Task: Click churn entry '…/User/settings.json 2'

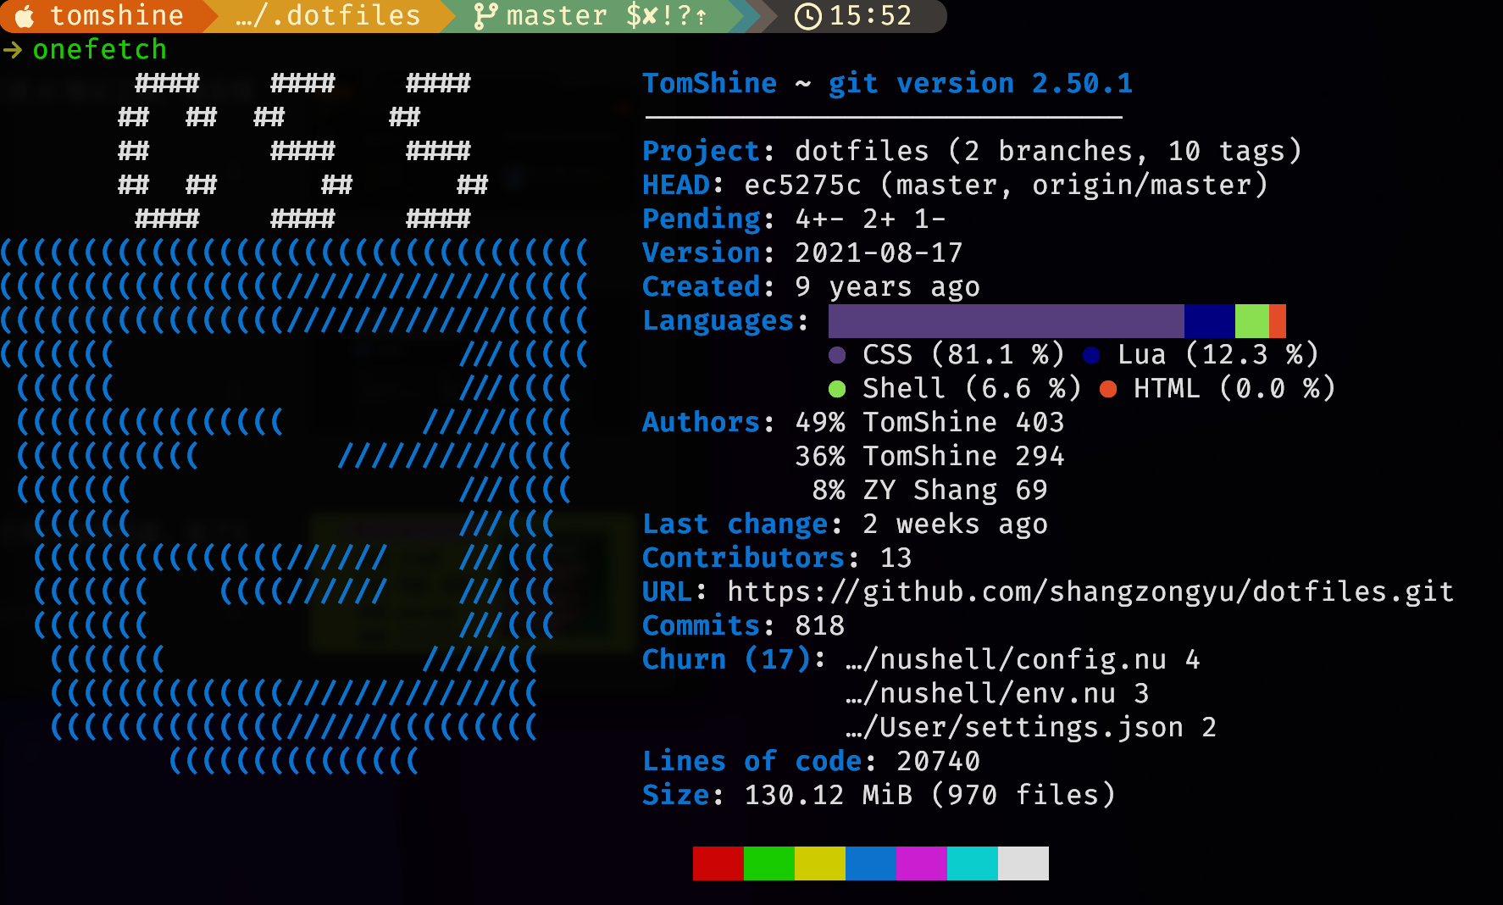Action: pyautogui.click(x=1031, y=728)
